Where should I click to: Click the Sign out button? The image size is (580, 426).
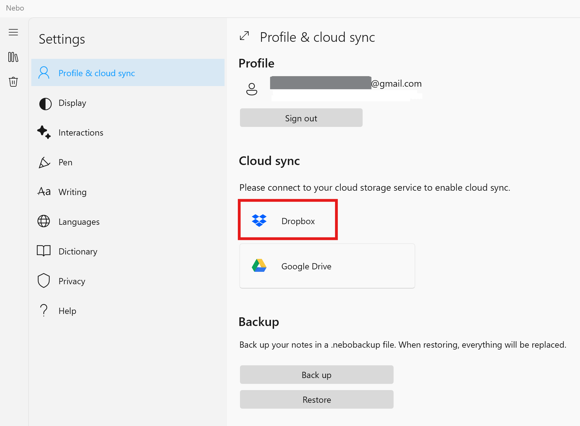coord(301,118)
